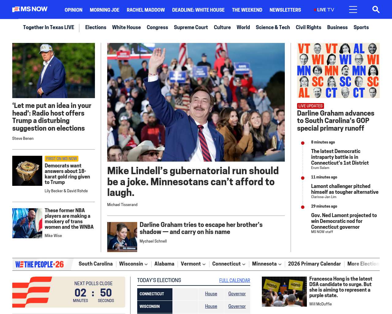Viewport: 392px width, 314px height.
Task: Open Mychael Schnell author page
Action: [x=153, y=241]
